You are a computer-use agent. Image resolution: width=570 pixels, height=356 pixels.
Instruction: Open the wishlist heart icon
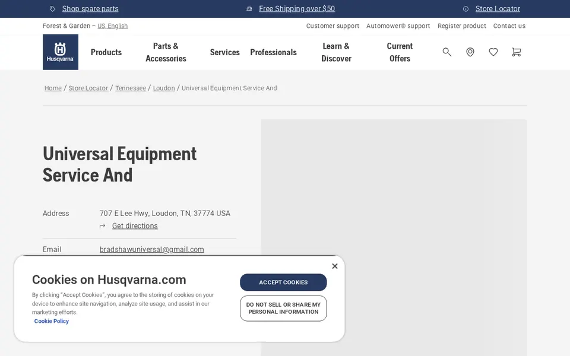[x=493, y=52]
